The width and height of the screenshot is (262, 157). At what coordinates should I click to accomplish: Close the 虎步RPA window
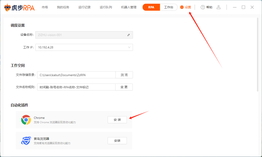[252, 7]
